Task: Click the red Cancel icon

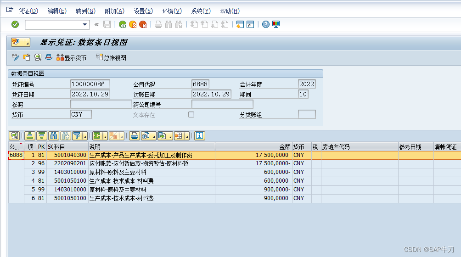Action: (143, 25)
